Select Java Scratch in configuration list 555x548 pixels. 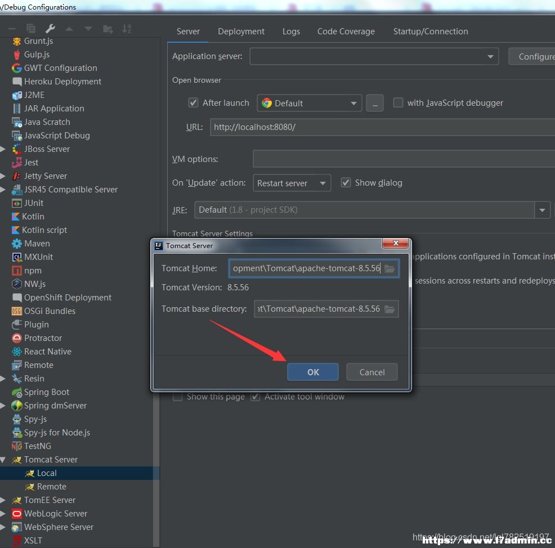coord(47,122)
